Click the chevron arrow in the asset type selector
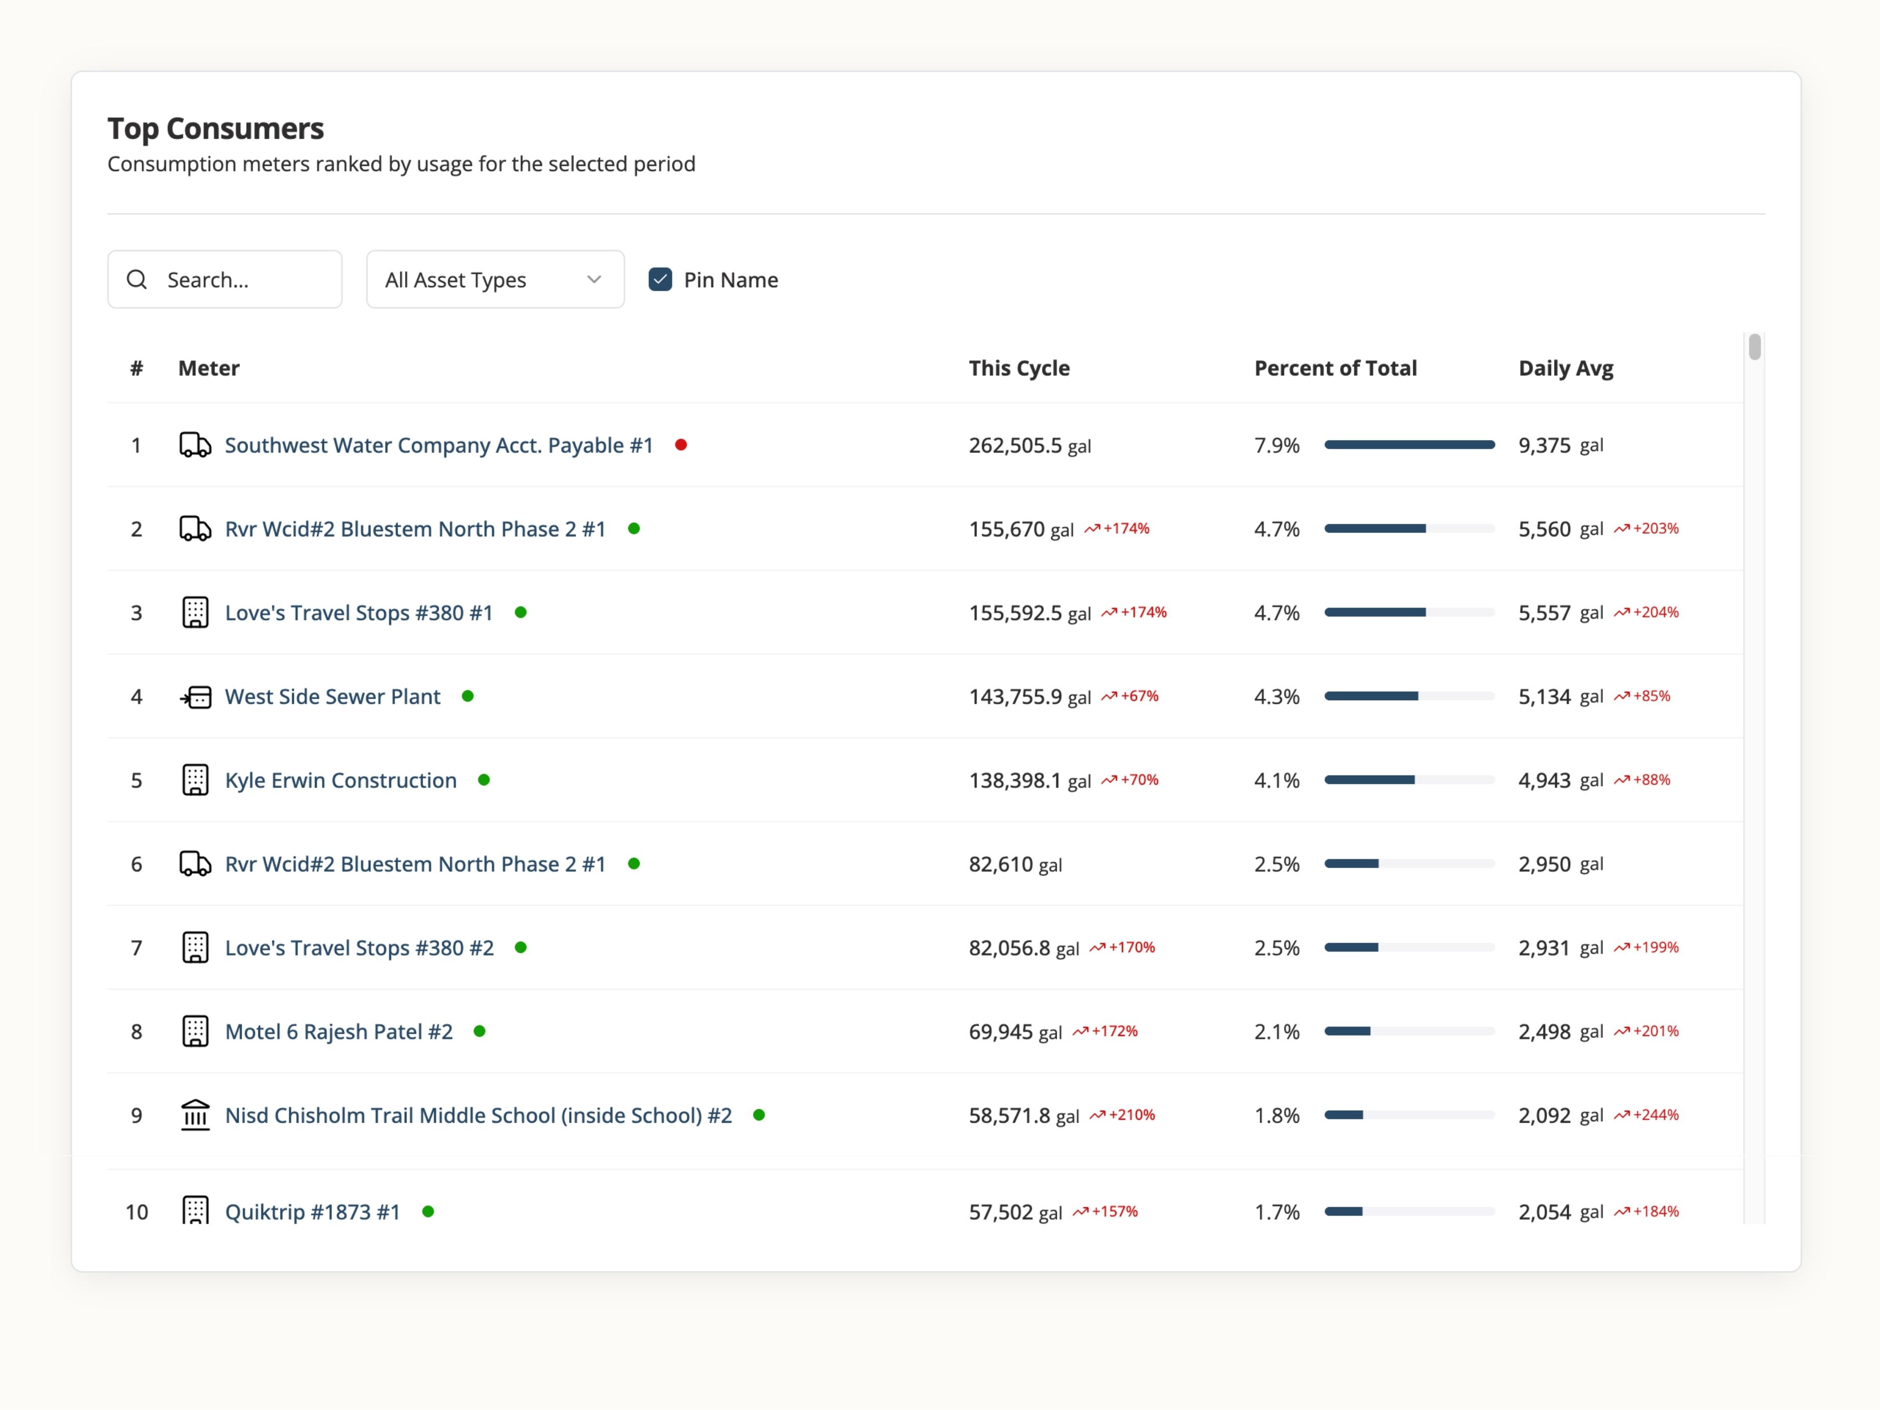Screen dimensions: 1880x1410 coord(594,279)
